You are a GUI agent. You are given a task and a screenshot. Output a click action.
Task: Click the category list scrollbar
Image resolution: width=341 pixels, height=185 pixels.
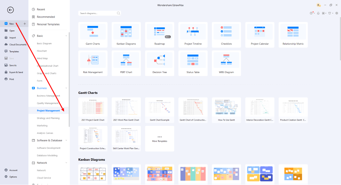pyautogui.click(x=69, y=80)
